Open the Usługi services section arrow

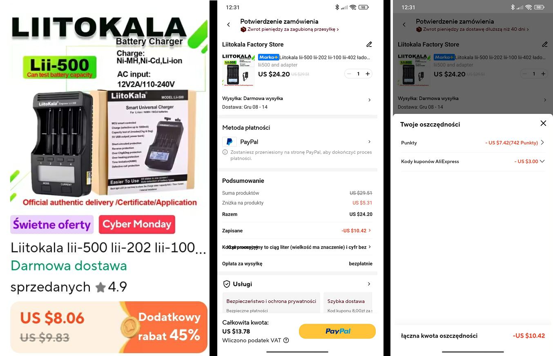369,284
